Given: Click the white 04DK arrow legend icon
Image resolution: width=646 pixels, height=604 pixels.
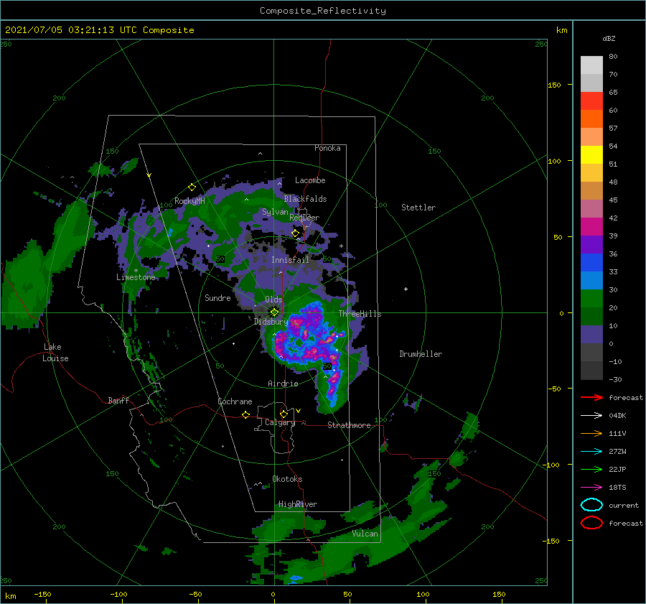Looking at the screenshot, I should [591, 415].
